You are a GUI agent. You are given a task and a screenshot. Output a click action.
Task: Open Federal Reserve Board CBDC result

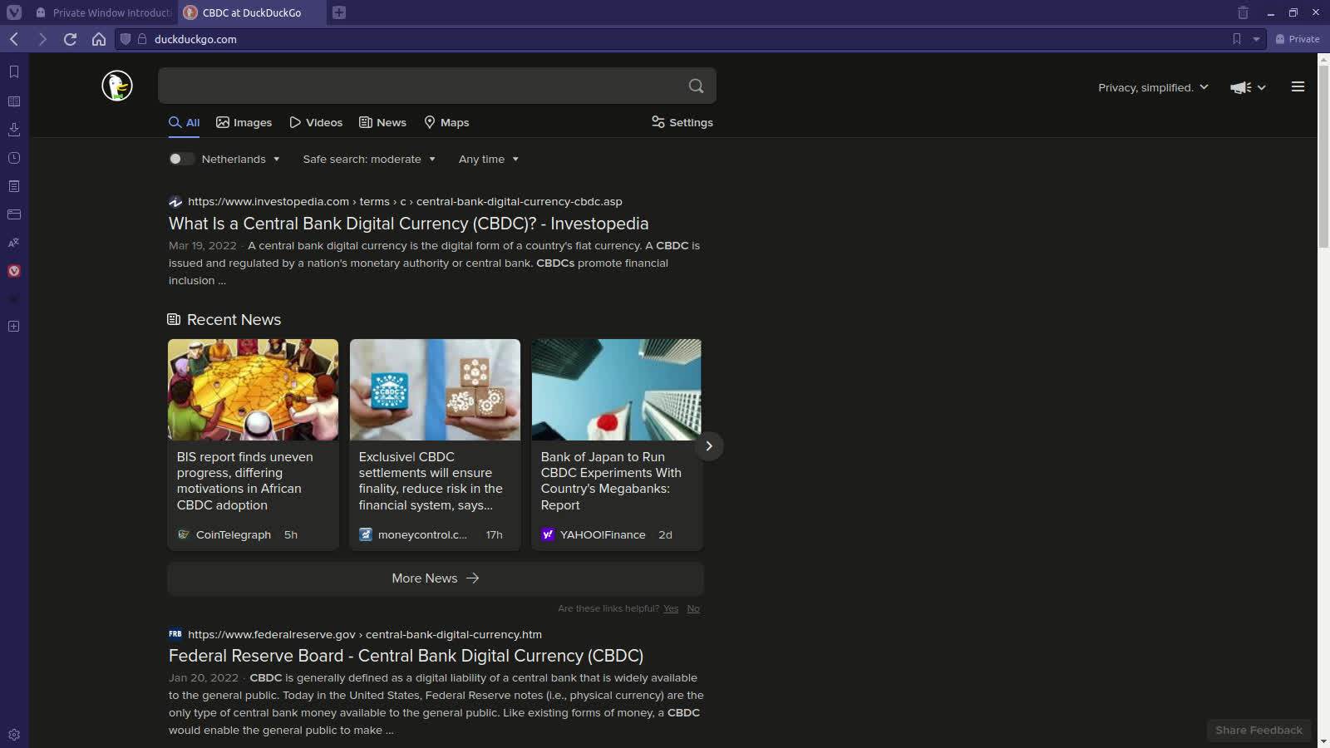pyautogui.click(x=406, y=656)
